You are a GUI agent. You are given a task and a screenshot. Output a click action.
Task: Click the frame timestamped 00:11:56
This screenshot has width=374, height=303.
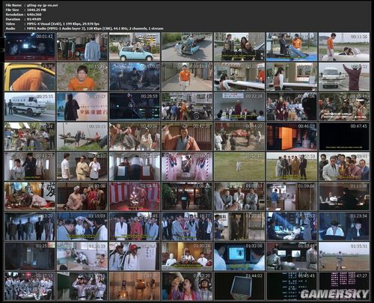point(344,46)
